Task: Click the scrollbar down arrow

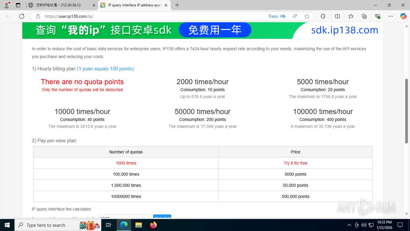Action: pos(406,214)
